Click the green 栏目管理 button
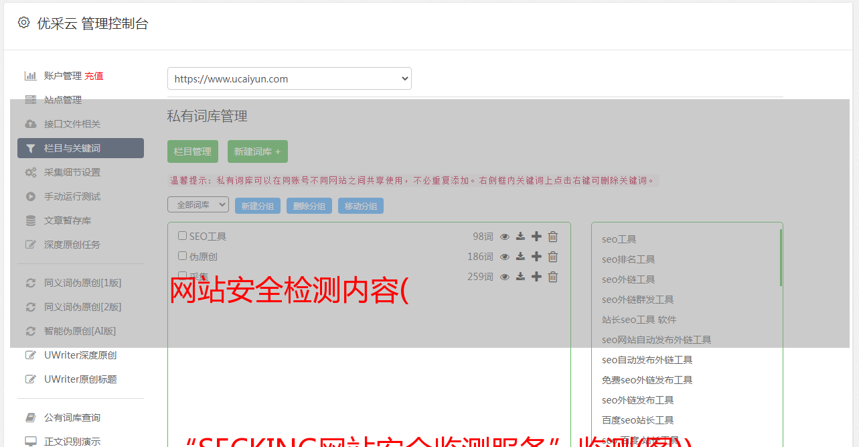 pos(193,151)
